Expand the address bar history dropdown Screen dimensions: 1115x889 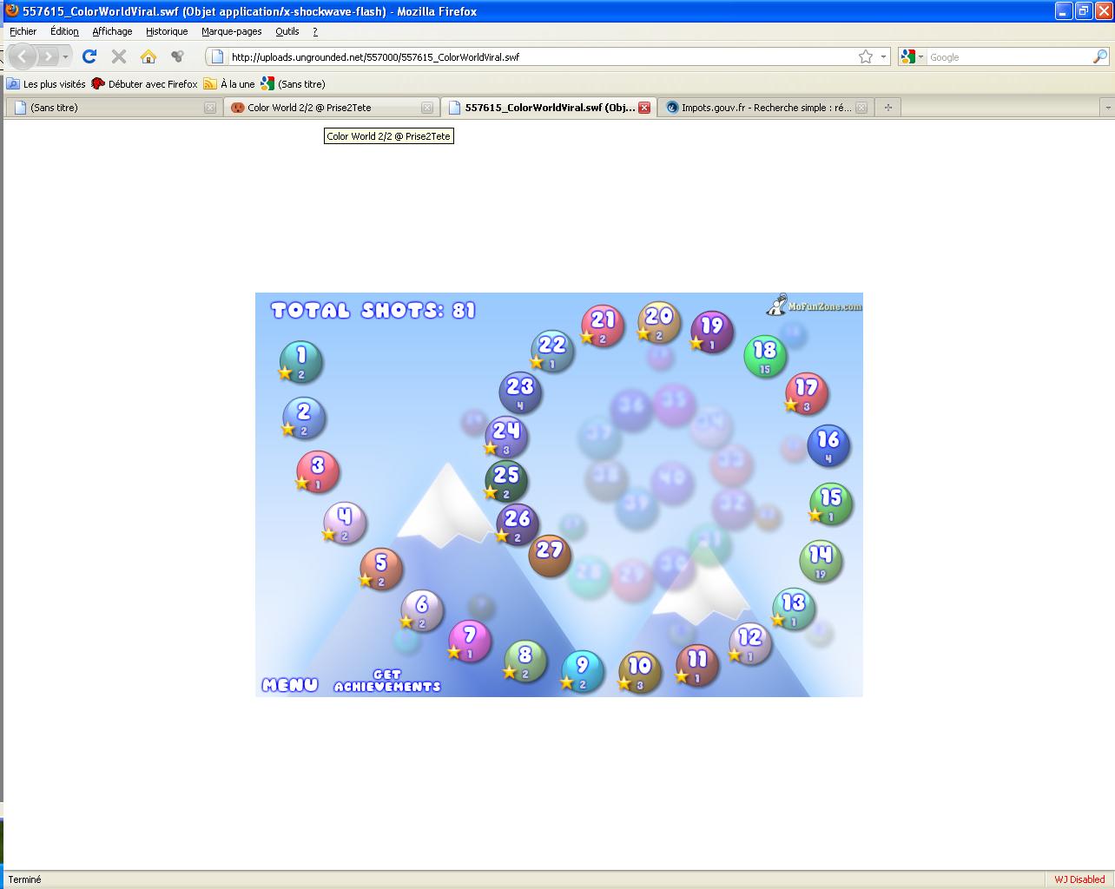(884, 56)
